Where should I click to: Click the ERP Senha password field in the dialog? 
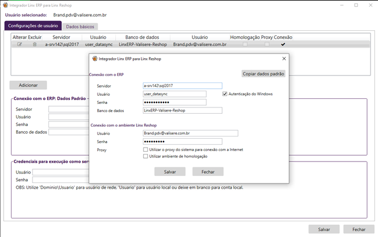coord(174,102)
